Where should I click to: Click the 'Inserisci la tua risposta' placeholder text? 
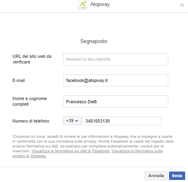click(x=89, y=59)
